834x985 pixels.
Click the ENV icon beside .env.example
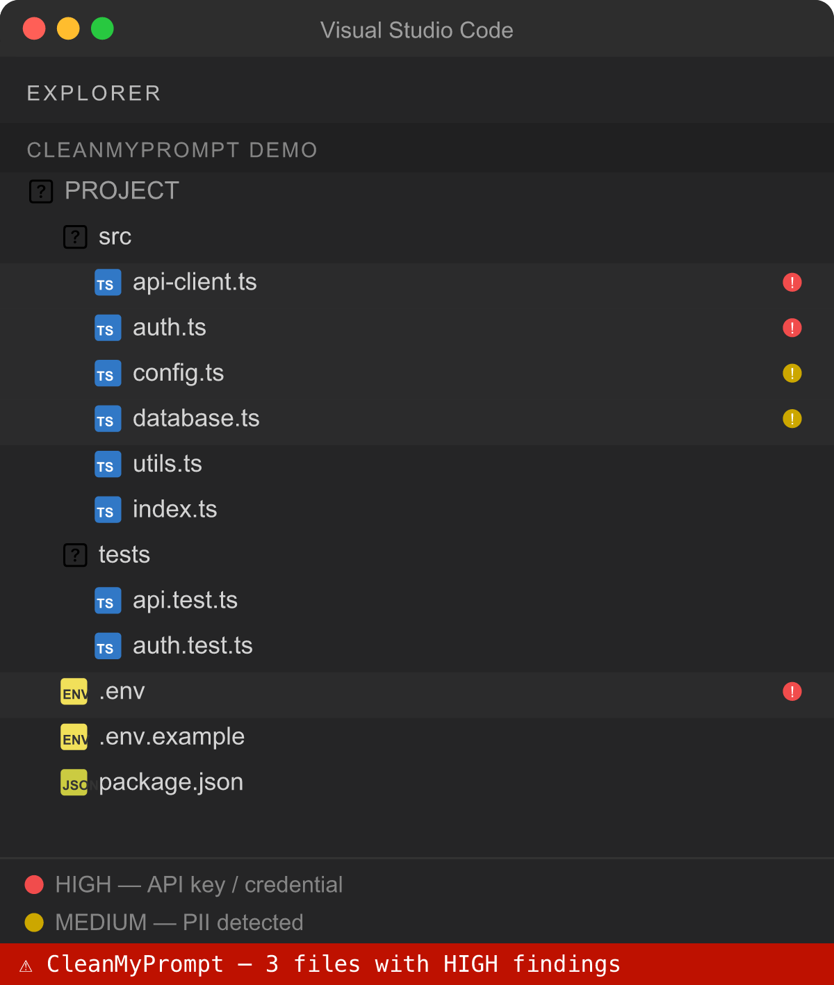click(74, 737)
